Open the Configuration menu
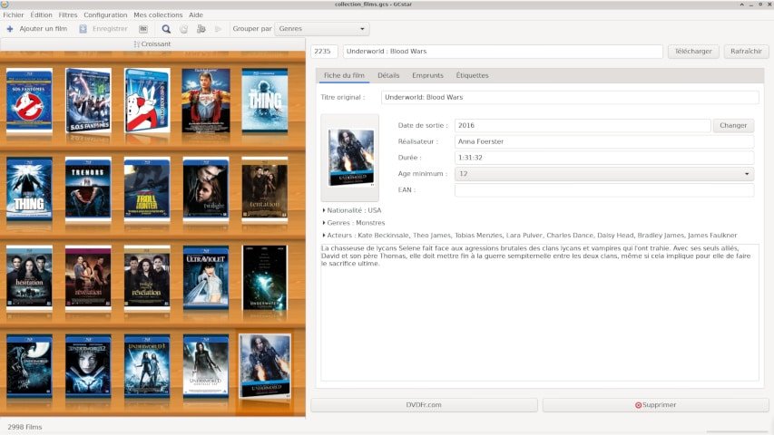 pyautogui.click(x=105, y=14)
